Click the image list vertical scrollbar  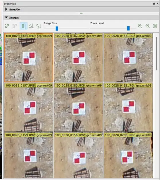tap(157, 54)
